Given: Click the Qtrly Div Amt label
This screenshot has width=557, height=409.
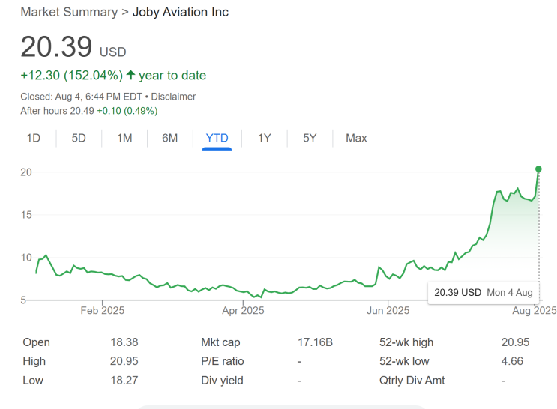Looking at the screenshot, I should click(x=412, y=380).
